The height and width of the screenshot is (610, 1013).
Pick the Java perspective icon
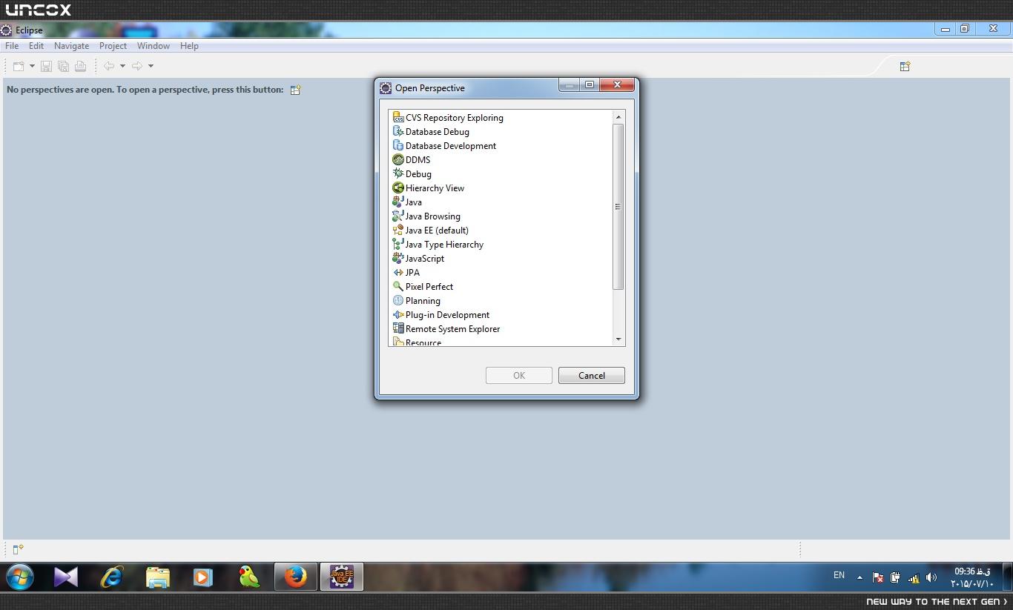[x=398, y=202]
